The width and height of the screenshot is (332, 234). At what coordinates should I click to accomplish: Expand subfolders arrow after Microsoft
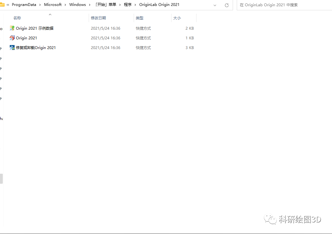[x=65, y=5]
